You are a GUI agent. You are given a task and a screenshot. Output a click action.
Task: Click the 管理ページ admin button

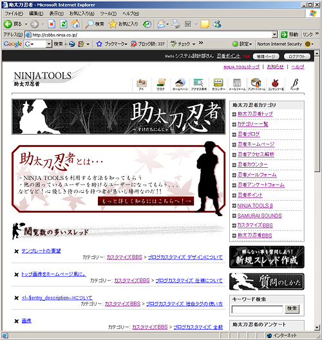click(x=266, y=56)
